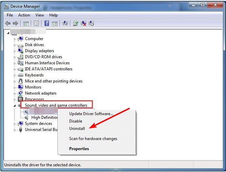Go forward using the toolbar Forward arrow
This screenshot has width=226, height=172.
tap(16, 23)
